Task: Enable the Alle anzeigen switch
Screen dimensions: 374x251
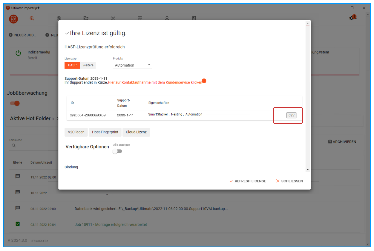Action: (117, 151)
